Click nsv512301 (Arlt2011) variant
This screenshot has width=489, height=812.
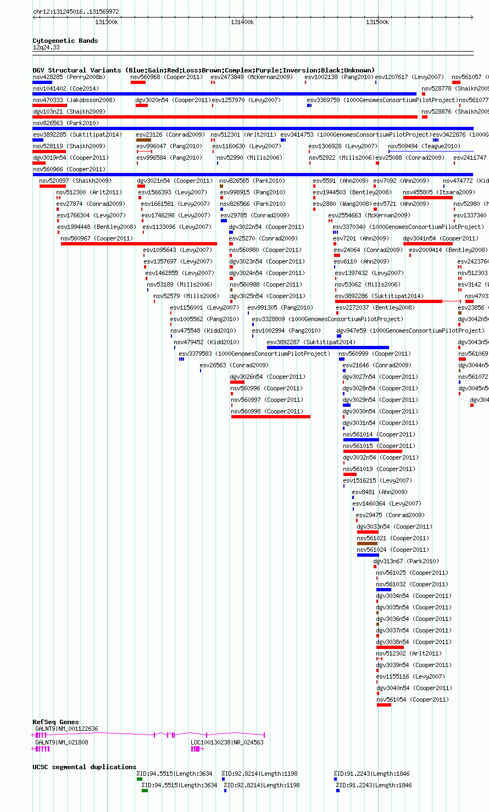244,135
